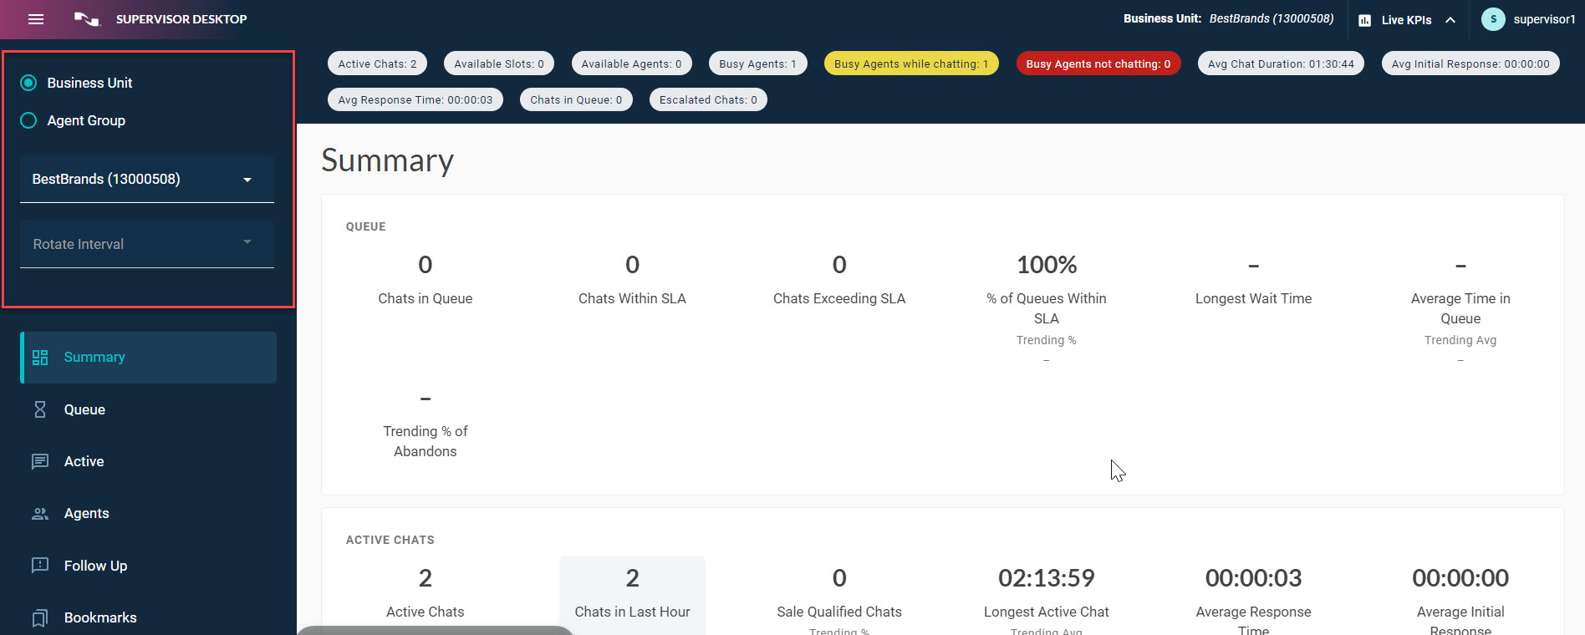This screenshot has height=635, width=1585.
Task: Click the supervisor1 avatar icon
Action: (x=1493, y=19)
